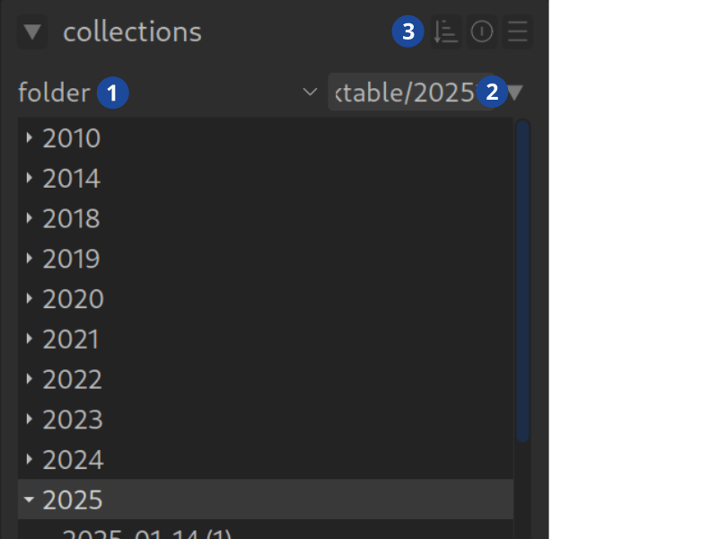Click the 2023 folder expand arrow
The width and height of the screenshot is (718, 539).
[30, 420]
